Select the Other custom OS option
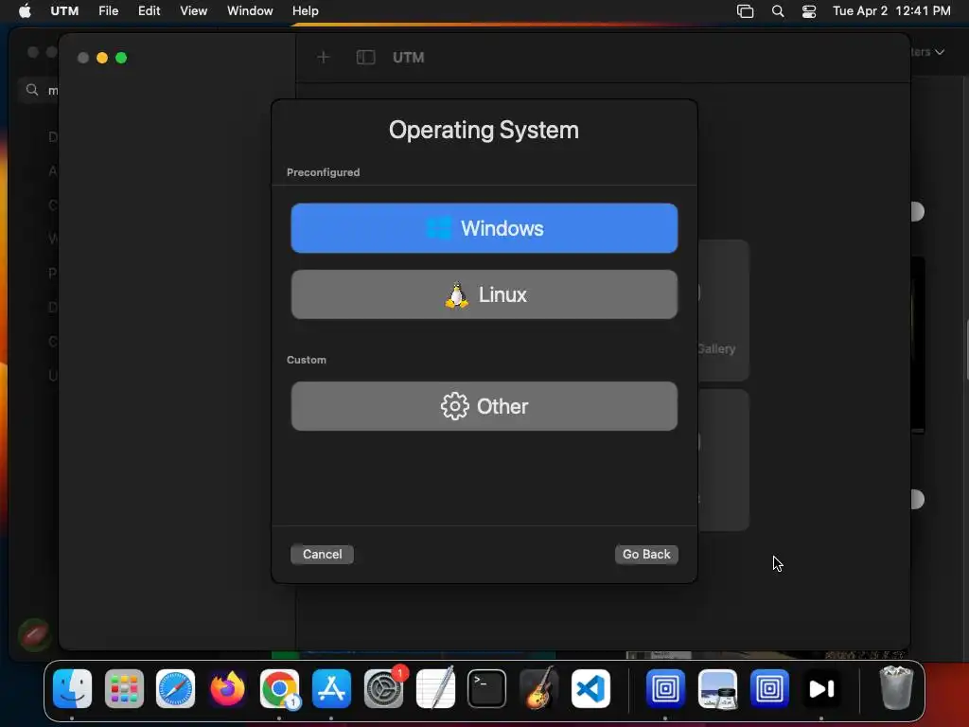This screenshot has height=727, width=969. [484, 406]
